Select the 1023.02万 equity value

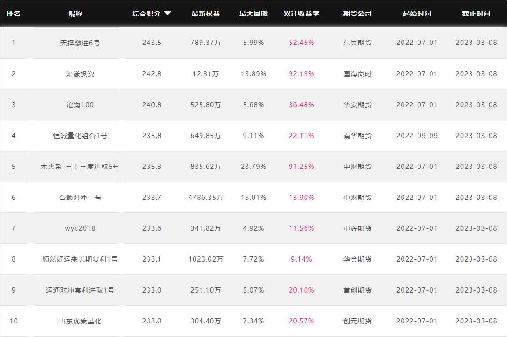click(x=206, y=259)
